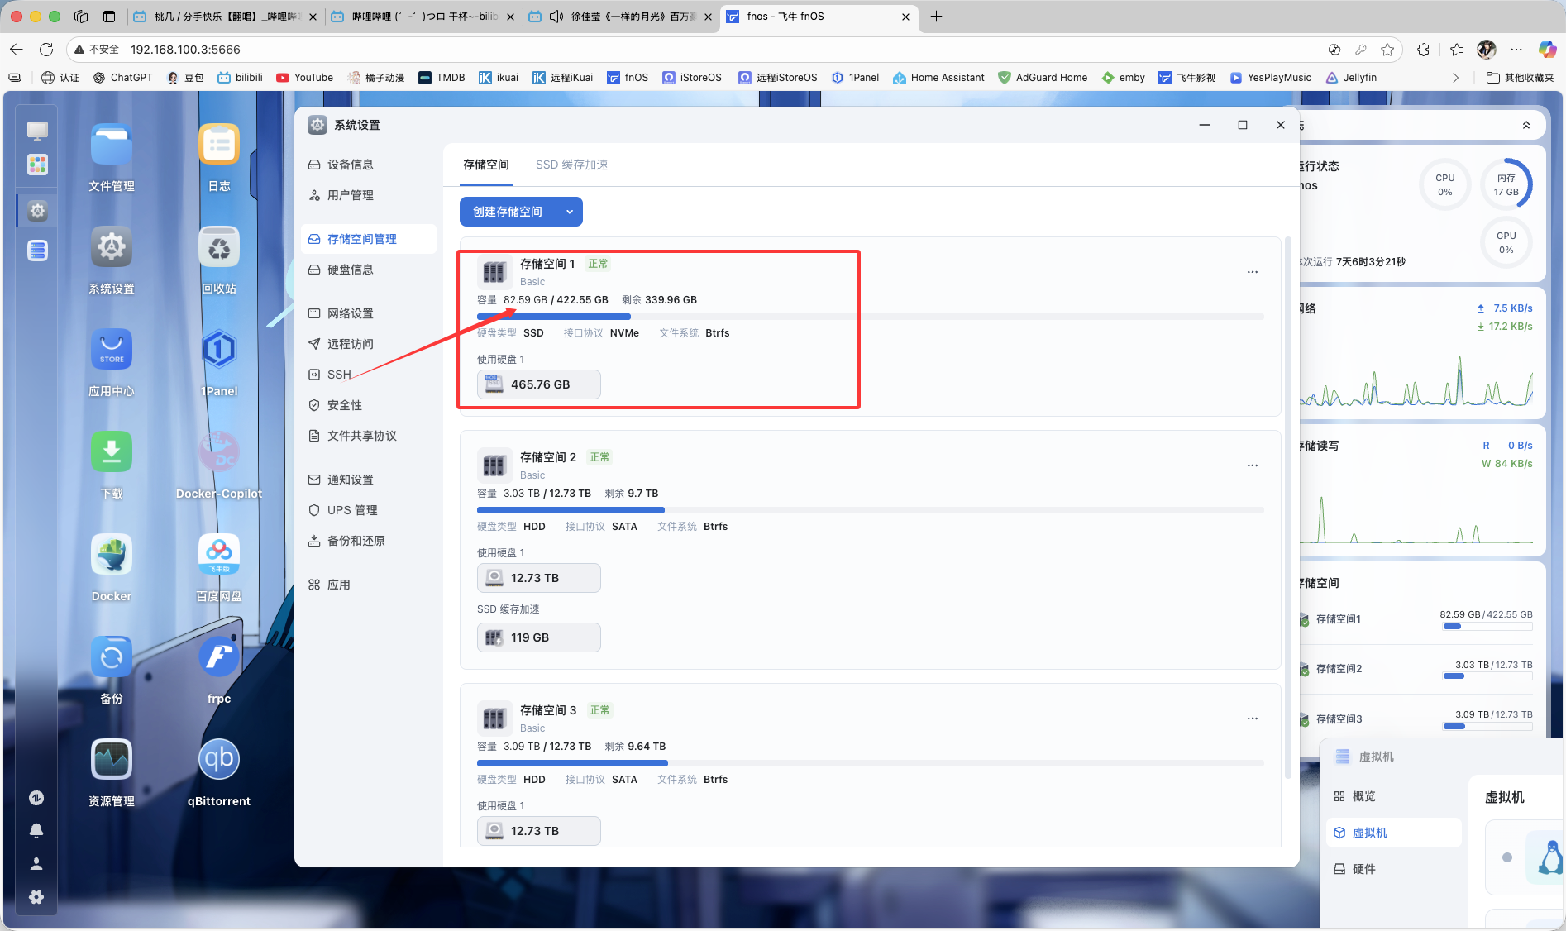Open more options for 存储空间 3
The width and height of the screenshot is (1566, 931).
tap(1253, 719)
